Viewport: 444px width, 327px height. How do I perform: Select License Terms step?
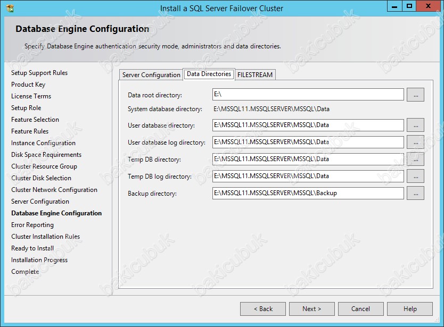[x=31, y=96]
